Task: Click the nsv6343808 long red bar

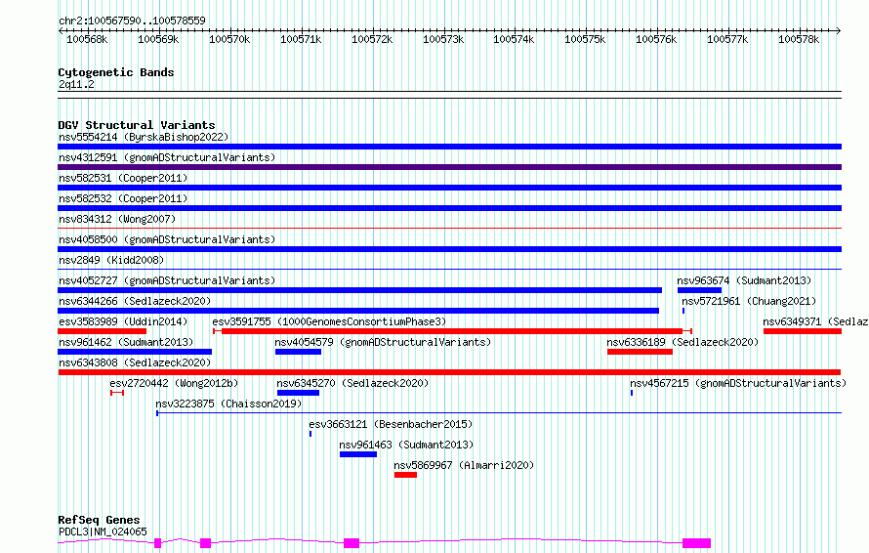Action: coord(449,372)
